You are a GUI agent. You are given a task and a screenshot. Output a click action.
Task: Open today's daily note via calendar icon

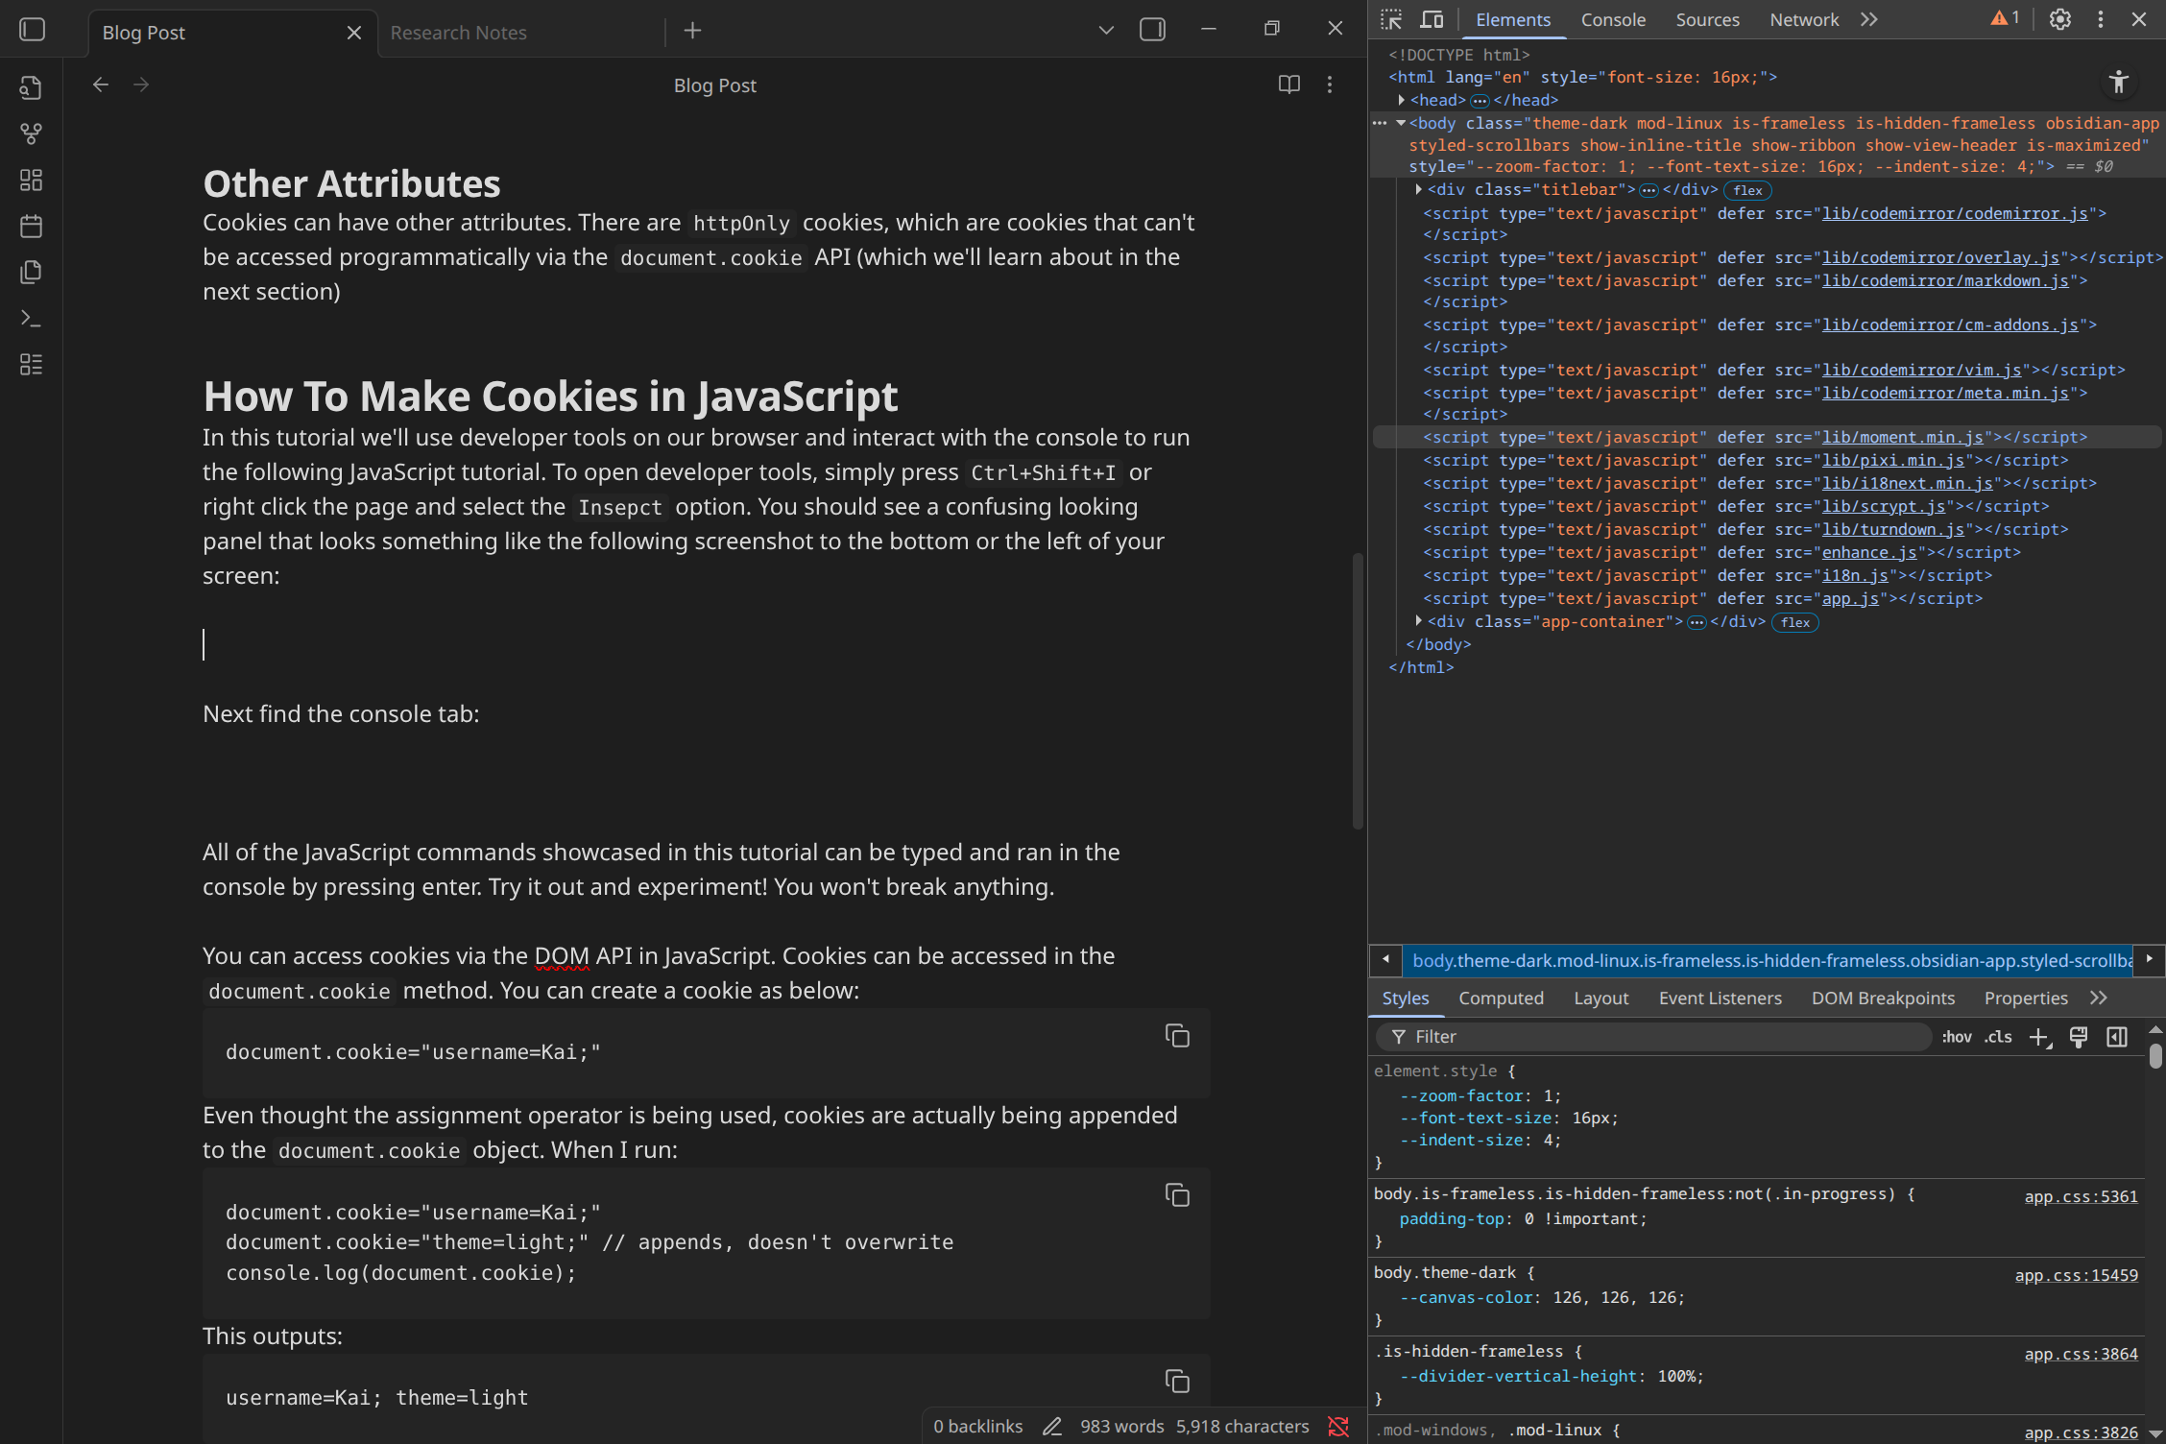(31, 226)
